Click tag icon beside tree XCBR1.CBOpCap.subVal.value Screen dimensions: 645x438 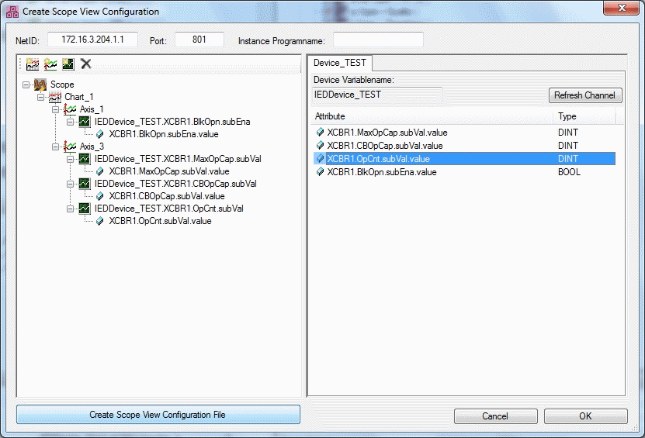coord(99,196)
